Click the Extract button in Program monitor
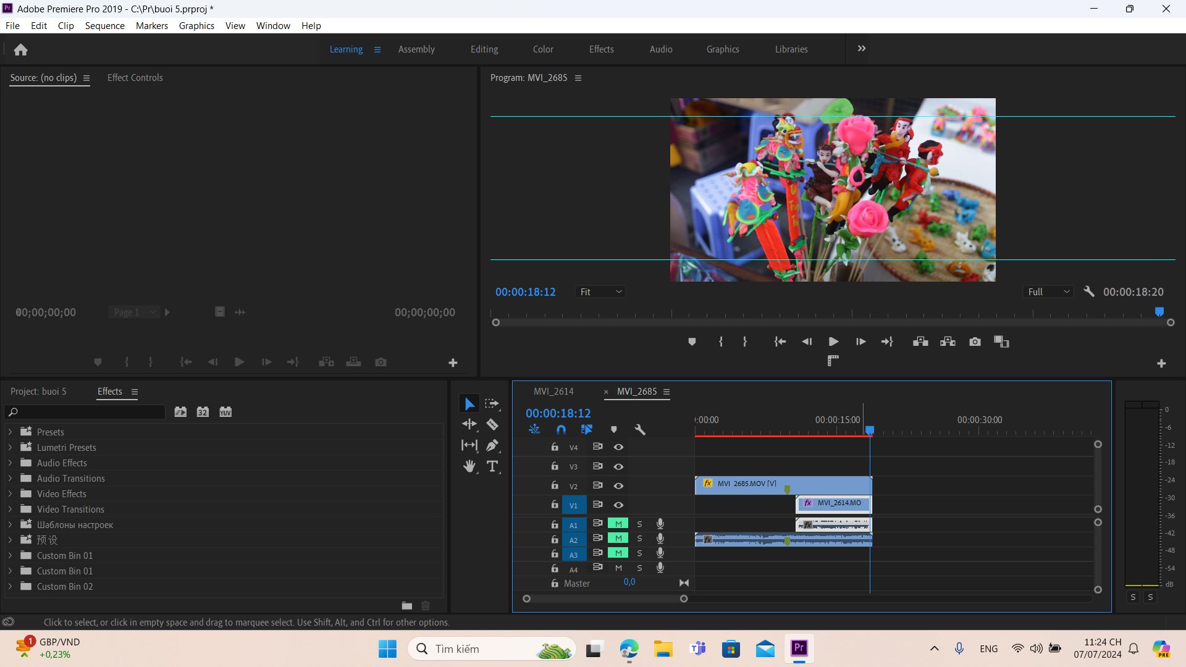Screen dimensions: 1186x667 tap(948, 342)
